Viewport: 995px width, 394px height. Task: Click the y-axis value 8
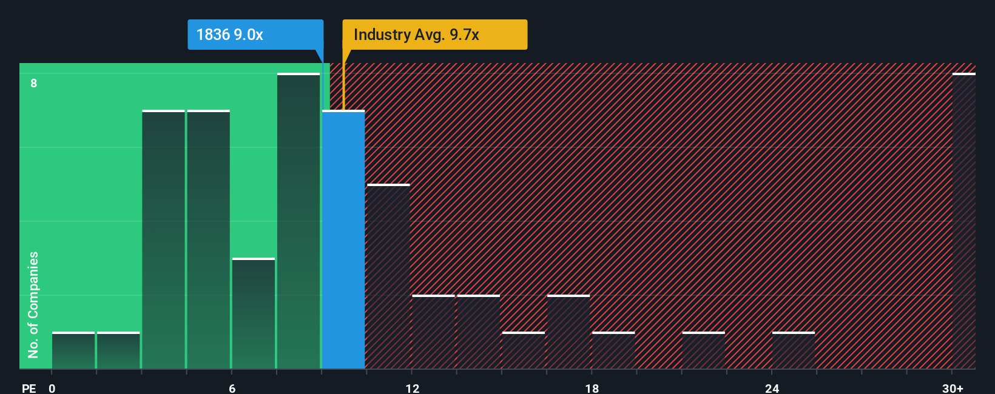34,83
